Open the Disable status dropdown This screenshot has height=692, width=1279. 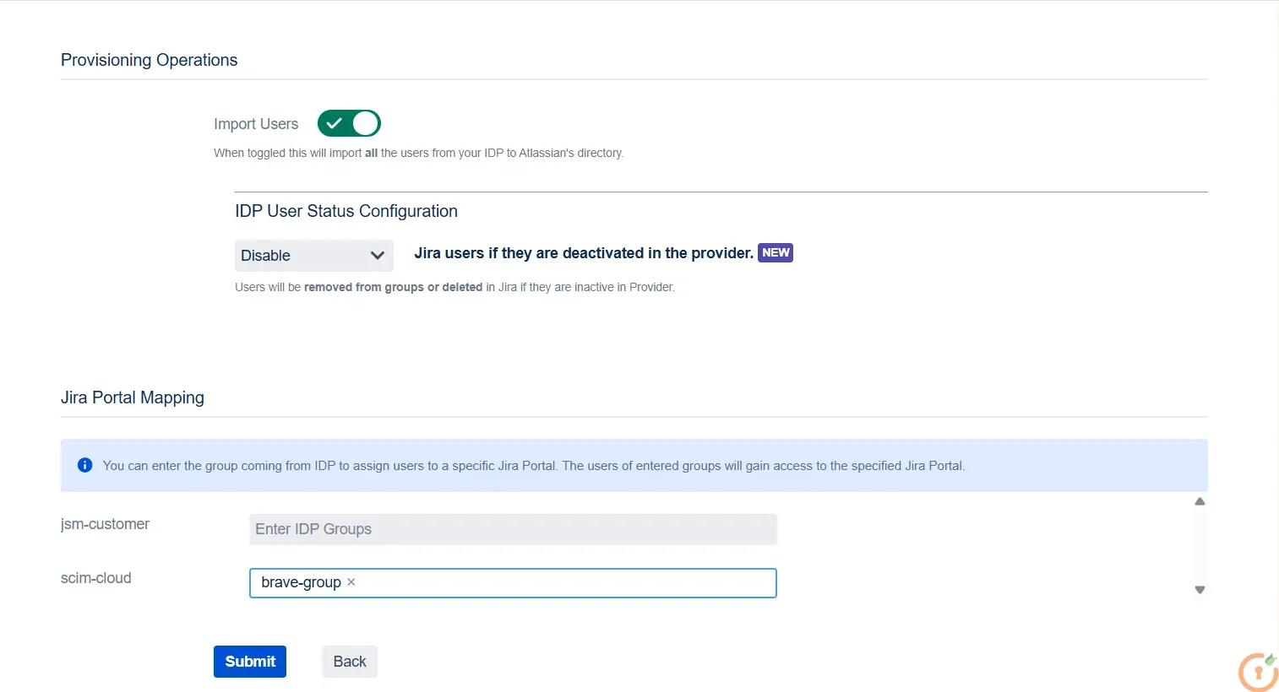pyautogui.click(x=313, y=256)
